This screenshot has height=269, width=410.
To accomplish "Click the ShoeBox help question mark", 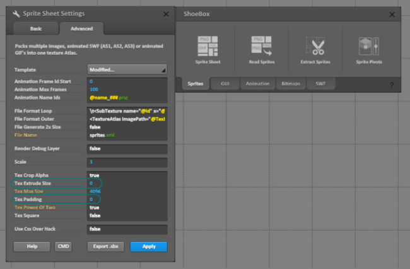I will pos(391,85).
